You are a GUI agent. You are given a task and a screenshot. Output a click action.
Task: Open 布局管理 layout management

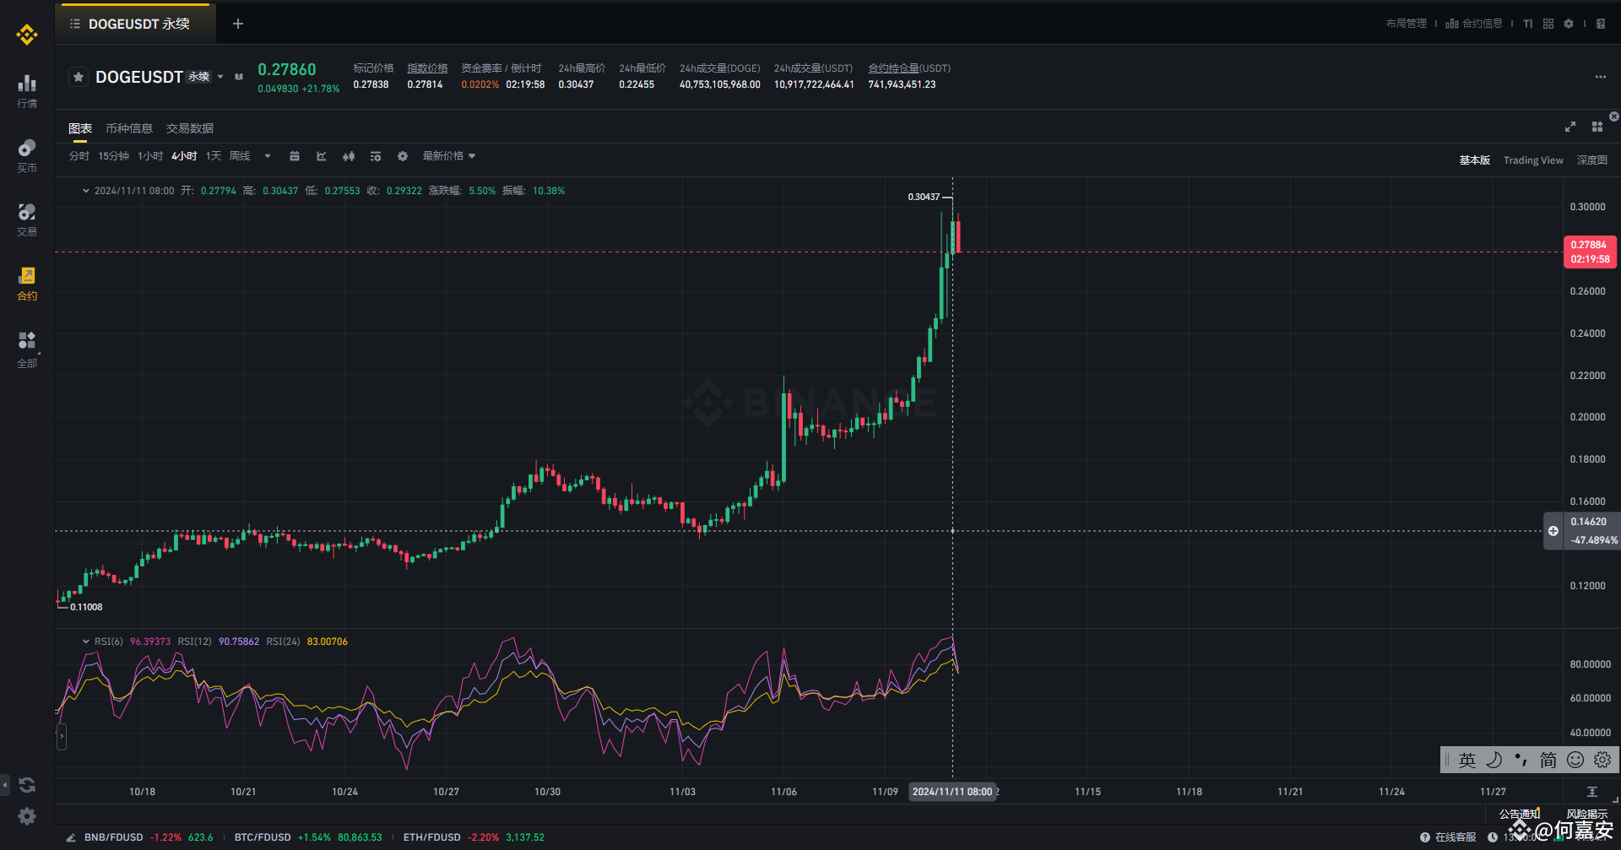1407,24
